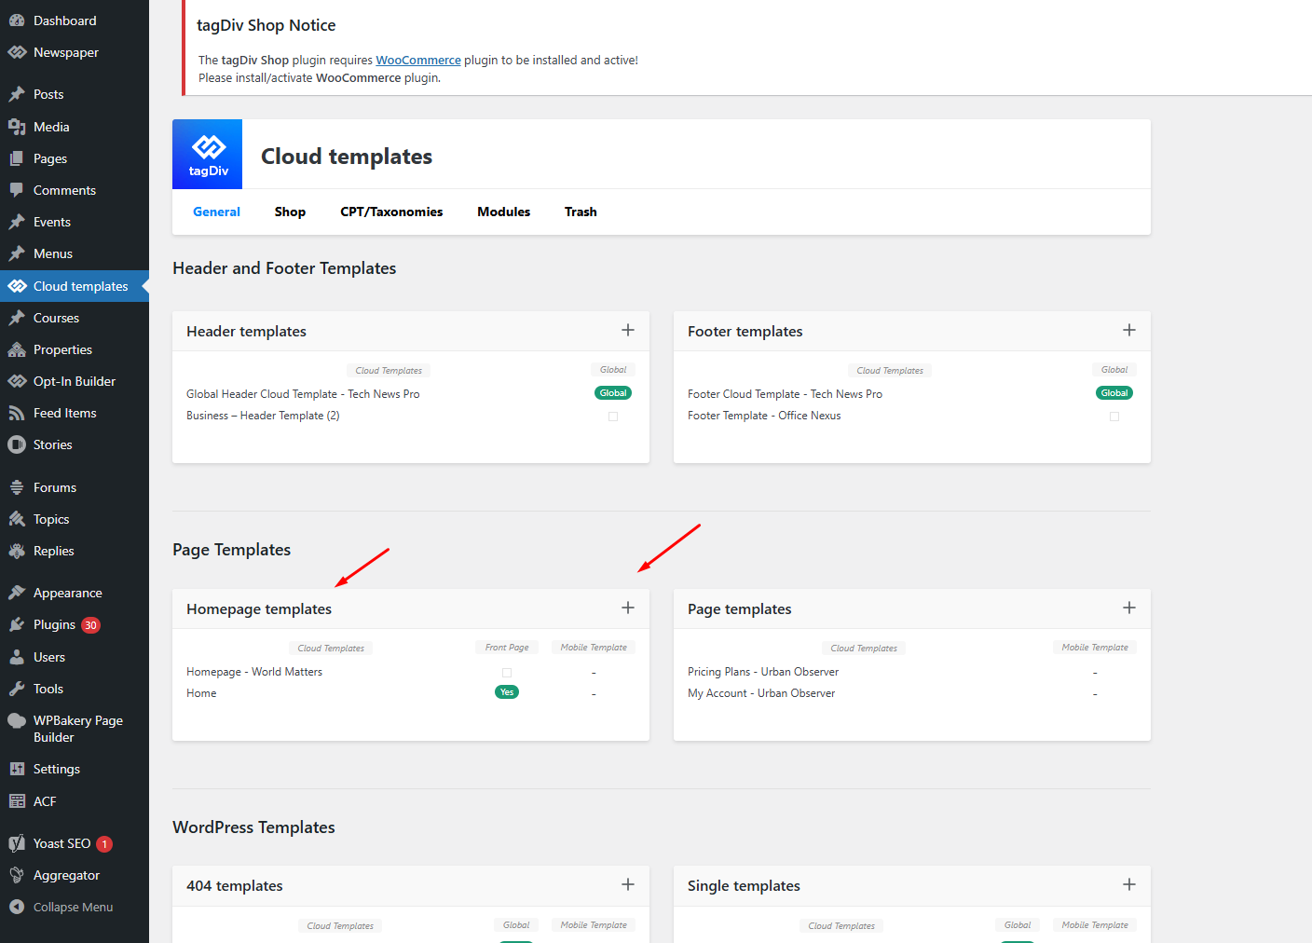Click the Posts pin icon

(x=17, y=94)
